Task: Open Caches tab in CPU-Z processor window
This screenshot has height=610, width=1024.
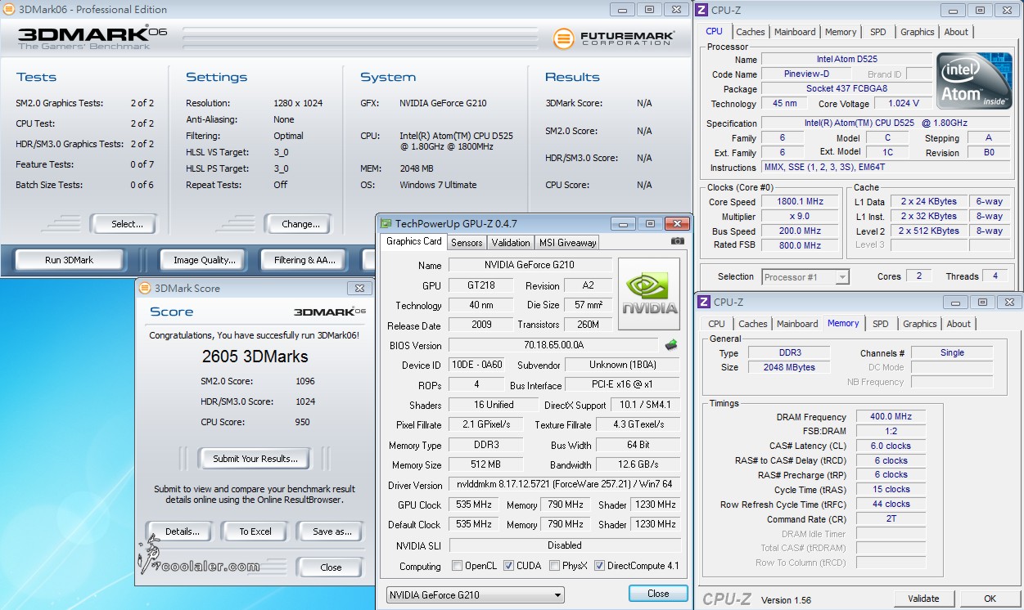Action: coord(750,32)
